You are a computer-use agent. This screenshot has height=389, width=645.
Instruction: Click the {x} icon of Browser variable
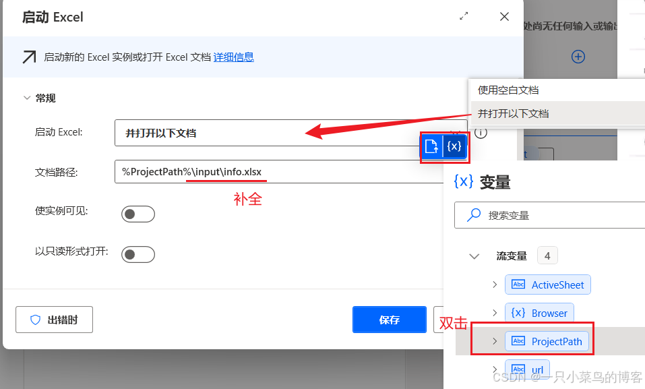[518, 313]
